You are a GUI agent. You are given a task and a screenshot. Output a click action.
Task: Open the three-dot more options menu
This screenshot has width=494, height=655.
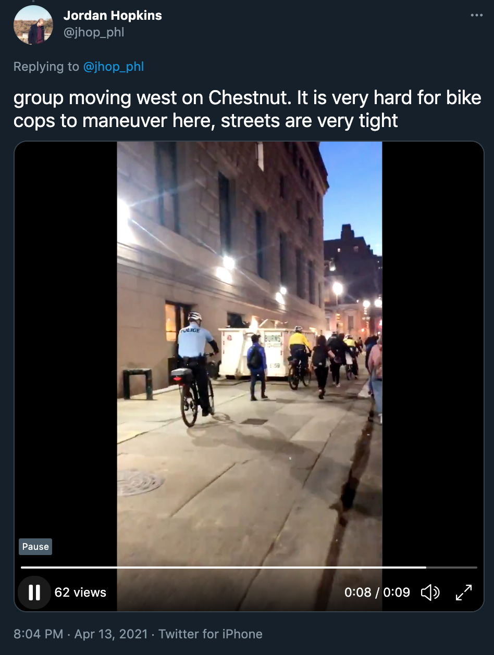coord(477,15)
